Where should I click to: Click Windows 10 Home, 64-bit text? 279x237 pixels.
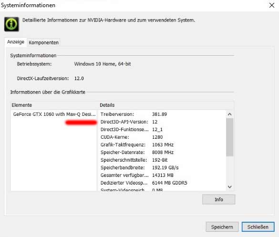(x=103, y=64)
